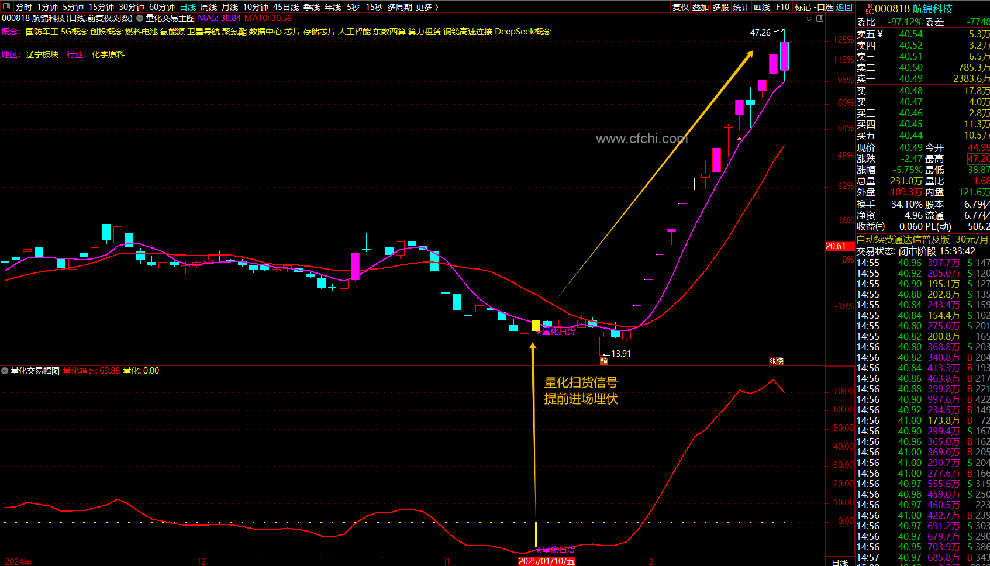This screenshot has height=566, width=990.
Task: Click the 多股 multi-stock button
Action: coord(721,7)
